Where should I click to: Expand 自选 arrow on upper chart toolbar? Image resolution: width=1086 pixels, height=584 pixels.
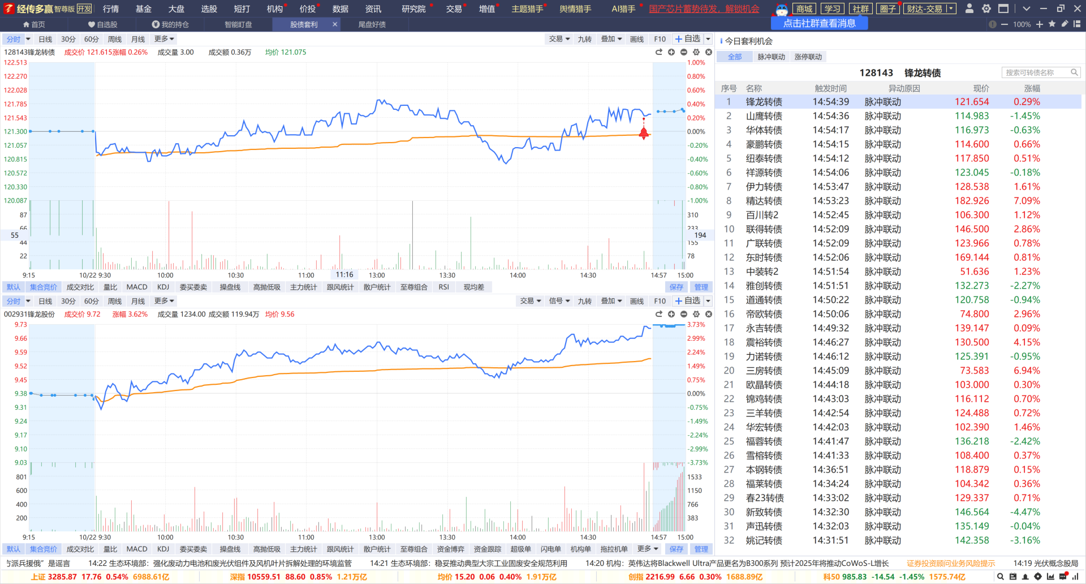[x=708, y=39]
